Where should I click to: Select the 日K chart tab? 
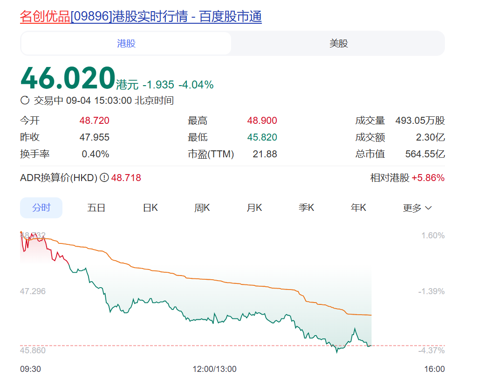pos(150,208)
